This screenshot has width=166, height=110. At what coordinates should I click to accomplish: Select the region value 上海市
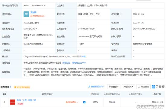81,44
